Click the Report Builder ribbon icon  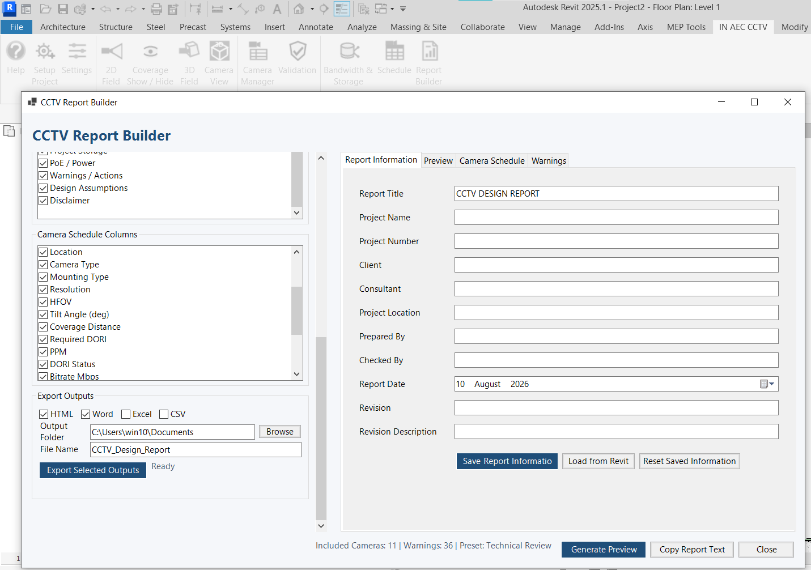(x=429, y=52)
